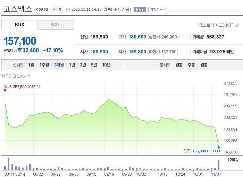The width and height of the screenshot is (243, 177).
Task: Show the 일봉 daily candlestick chart
Action: coord(179,65)
